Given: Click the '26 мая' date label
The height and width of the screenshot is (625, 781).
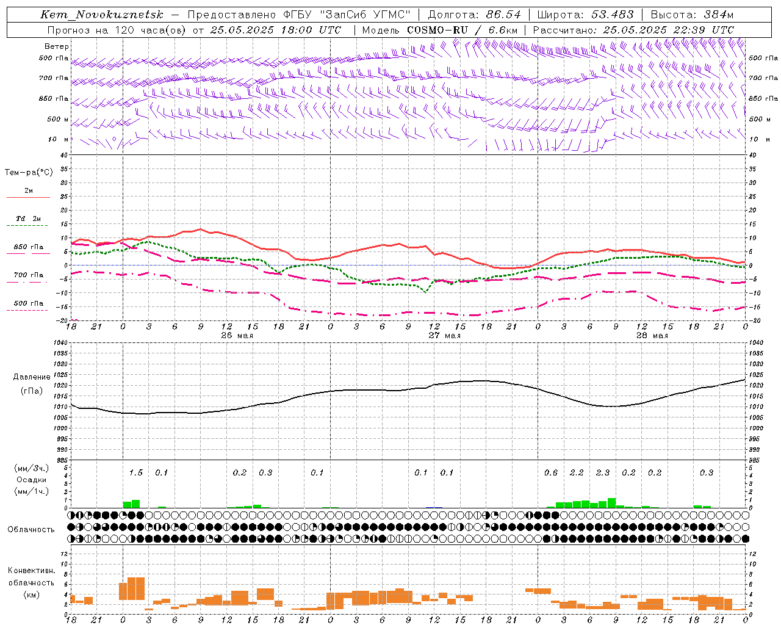Looking at the screenshot, I should pos(237,336).
